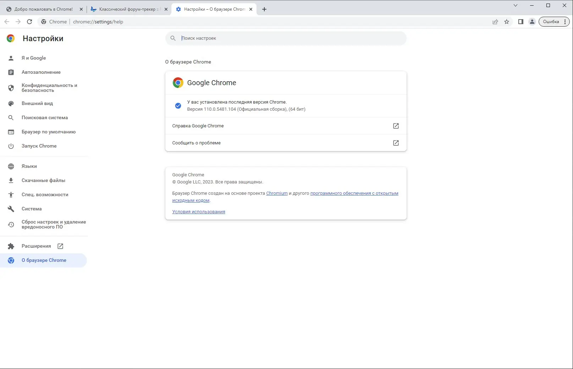The width and height of the screenshot is (573, 369).
Task: Click the new tab plus button
Action: pos(264,9)
